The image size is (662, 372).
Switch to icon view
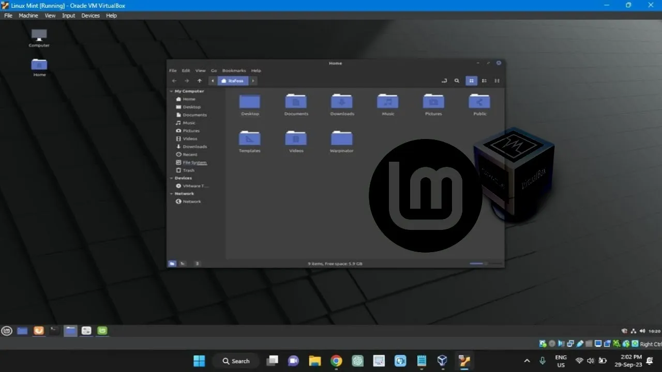[x=471, y=81]
